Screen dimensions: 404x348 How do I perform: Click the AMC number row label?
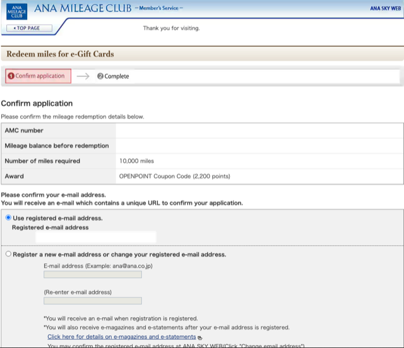tap(24, 130)
